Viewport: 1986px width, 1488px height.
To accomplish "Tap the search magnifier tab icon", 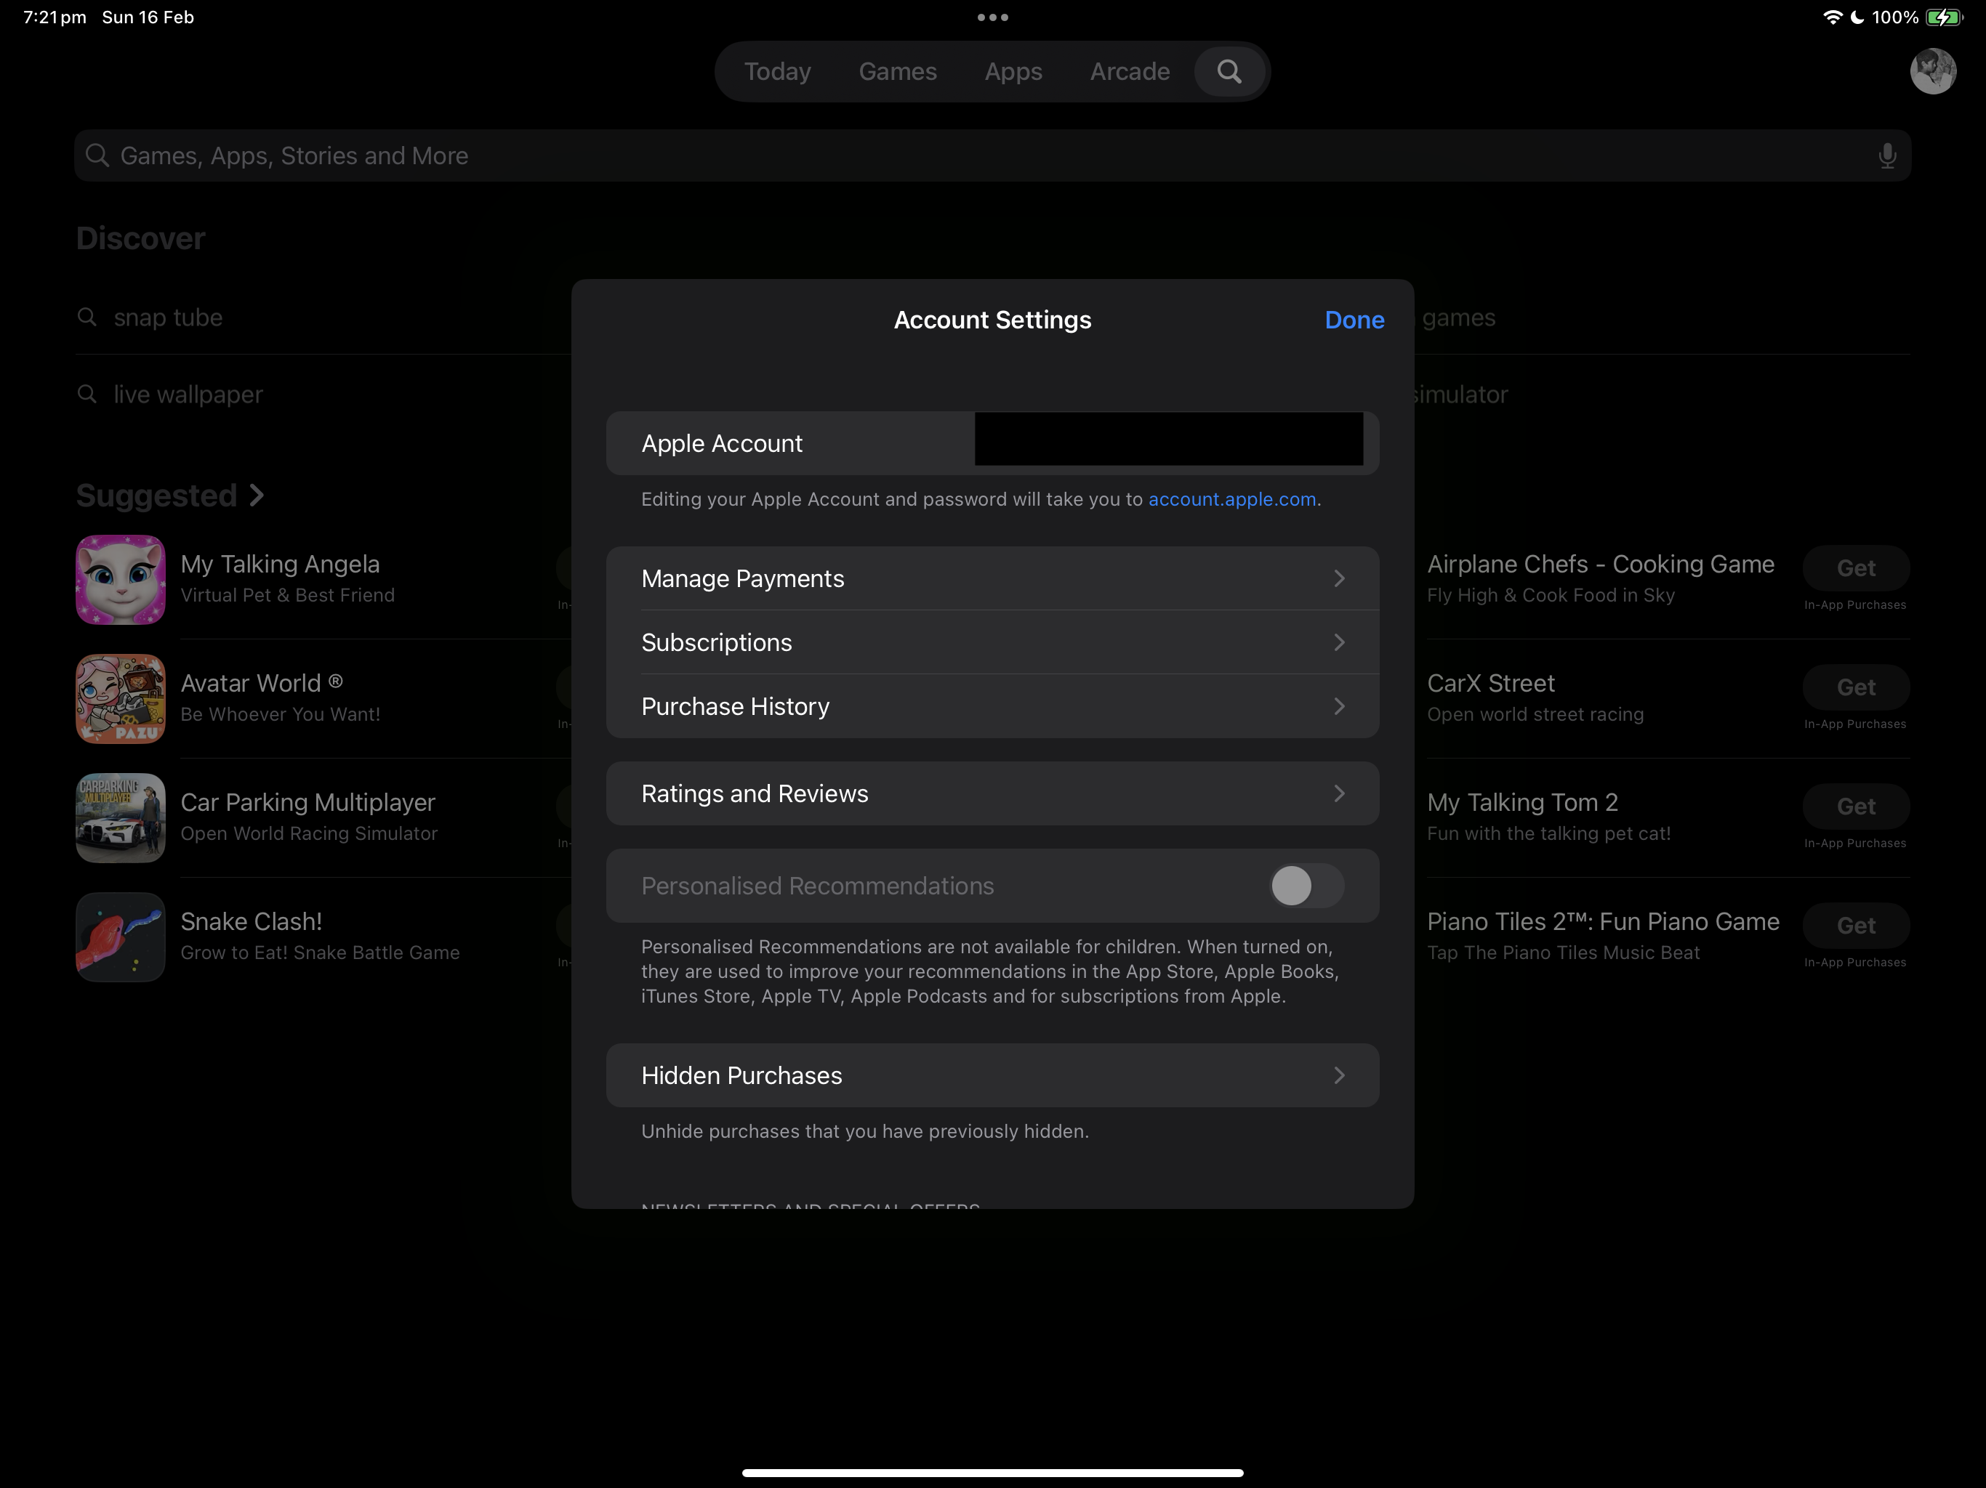I will (x=1229, y=72).
